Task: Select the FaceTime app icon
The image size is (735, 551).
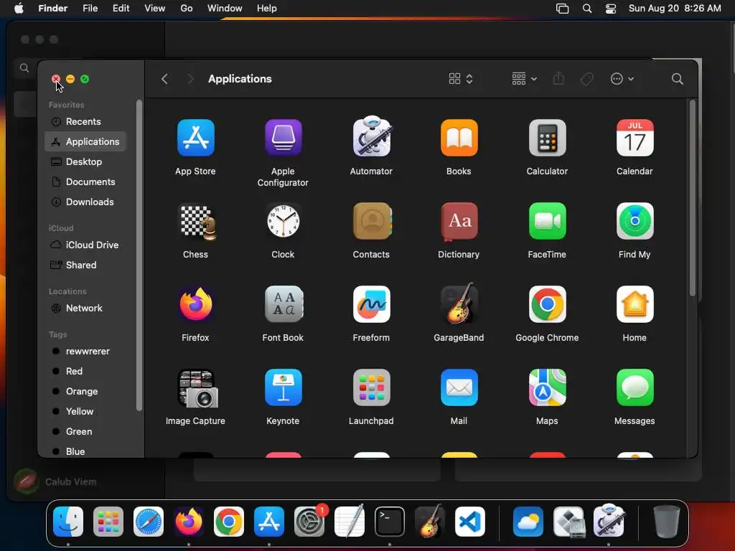Action: pyautogui.click(x=547, y=221)
